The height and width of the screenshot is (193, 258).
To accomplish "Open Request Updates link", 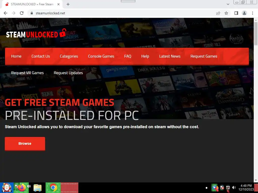I will [x=68, y=73].
